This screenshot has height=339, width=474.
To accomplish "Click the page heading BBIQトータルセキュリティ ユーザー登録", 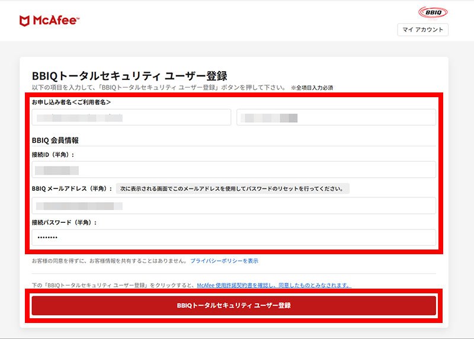I will [129, 76].
